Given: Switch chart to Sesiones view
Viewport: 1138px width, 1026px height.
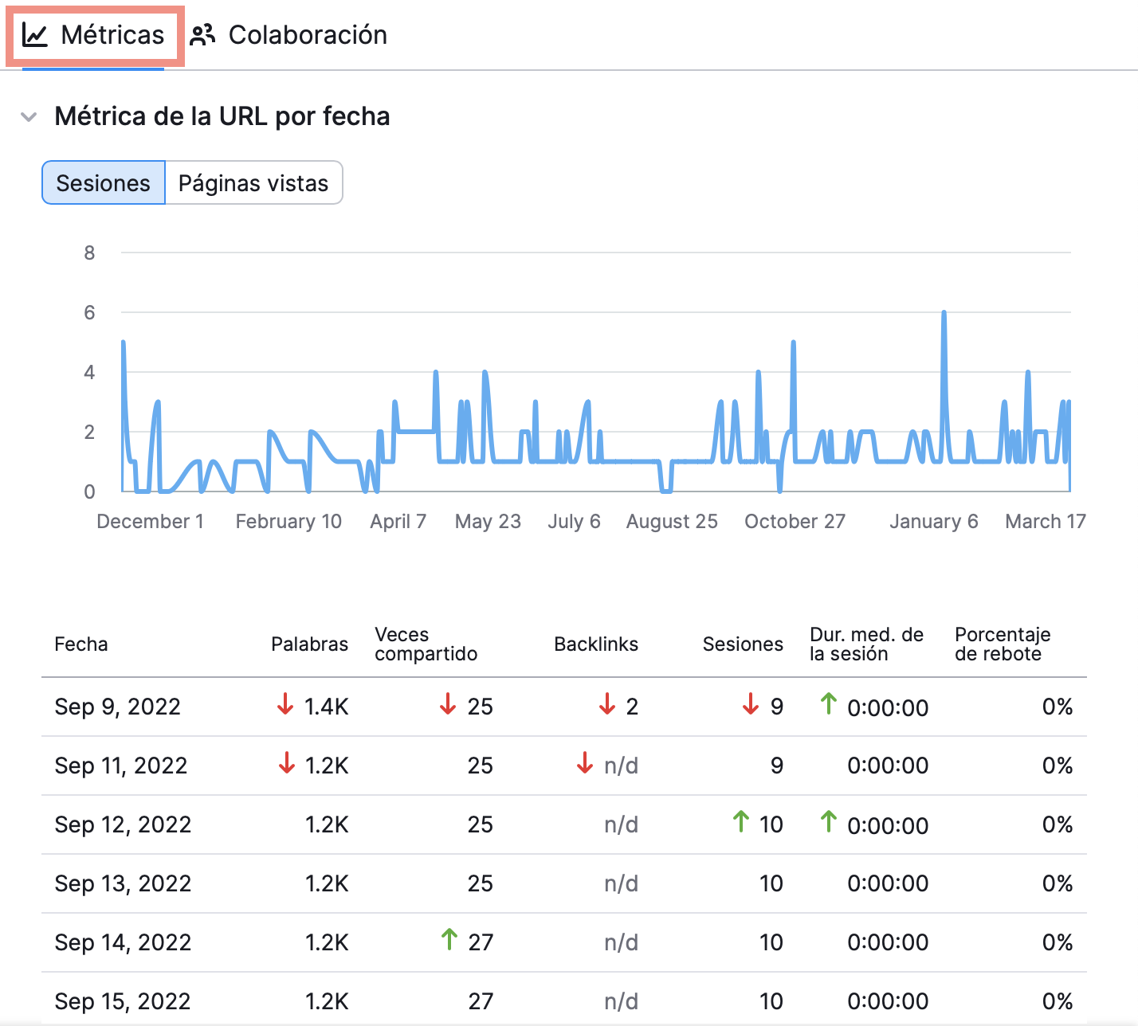Looking at the screenshot, I should point(104,183).
